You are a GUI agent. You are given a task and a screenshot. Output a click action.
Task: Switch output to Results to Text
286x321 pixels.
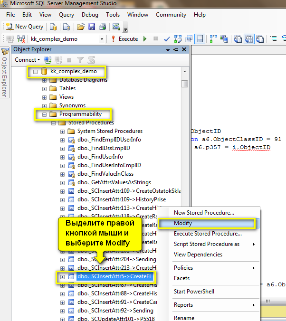[x=238, y=39]
